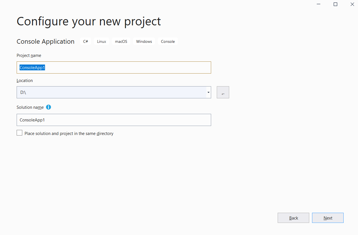
Task: Click the Console project type tag
Action: pos(168,41)
